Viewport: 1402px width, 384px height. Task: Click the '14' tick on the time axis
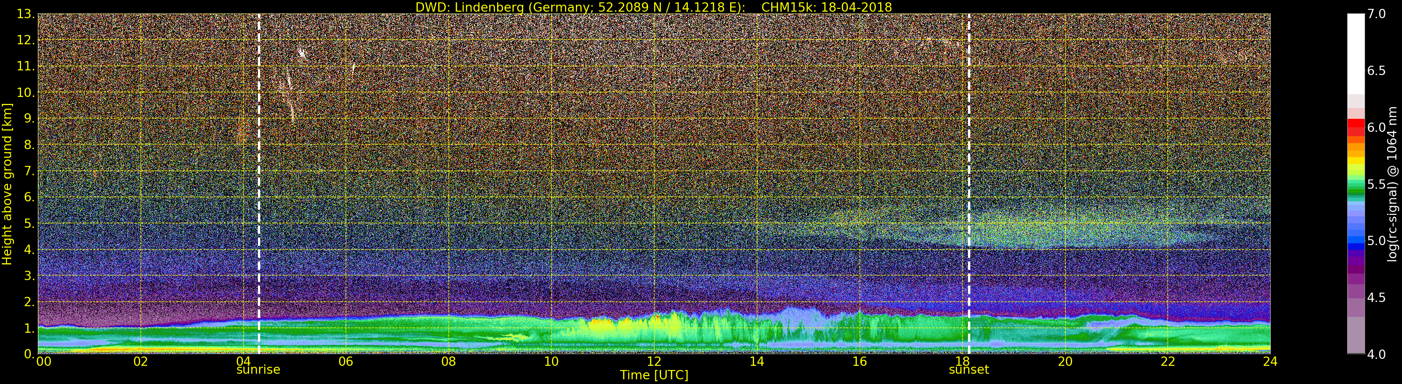click(x=756, y=362)
